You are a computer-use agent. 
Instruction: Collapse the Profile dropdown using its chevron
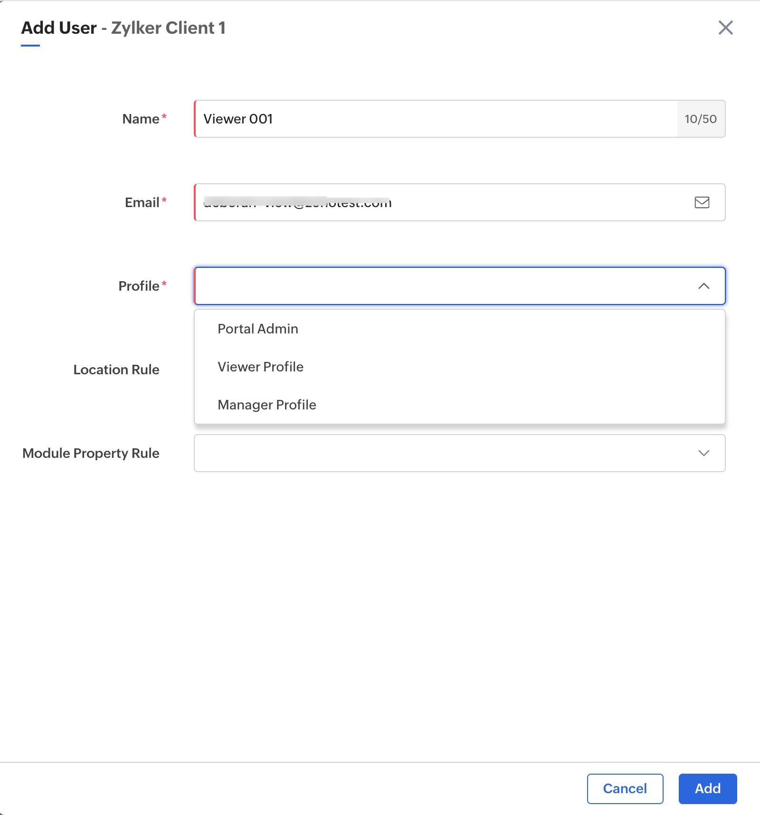click(703, 286)
